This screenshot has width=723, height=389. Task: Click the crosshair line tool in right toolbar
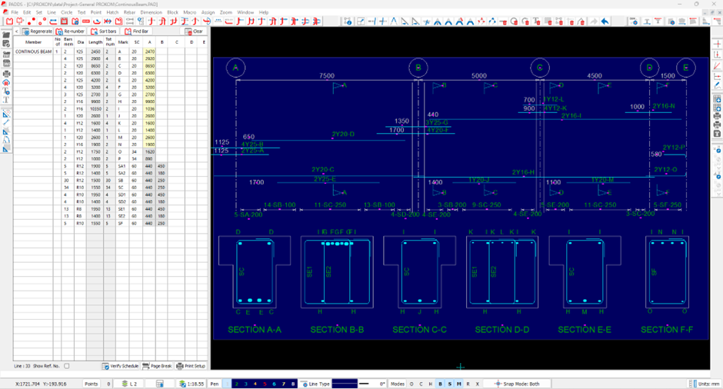[x=717, y=45]
